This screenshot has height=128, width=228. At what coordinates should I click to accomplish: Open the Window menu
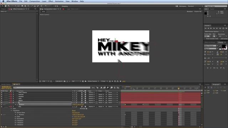pyautogui.click(x=74, y=1)
